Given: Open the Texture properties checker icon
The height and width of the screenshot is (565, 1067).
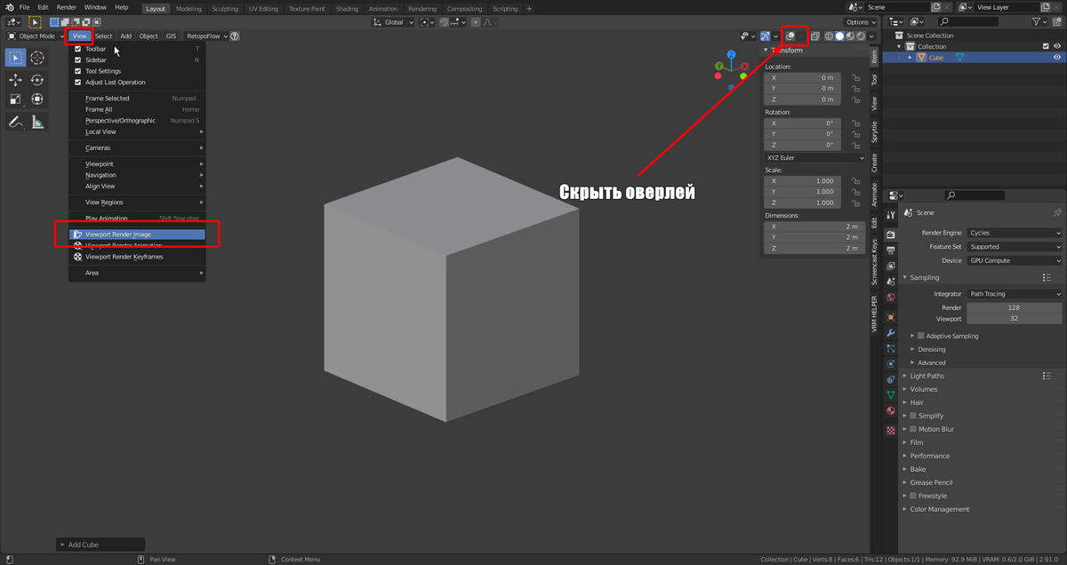Looking at the screenshot, I should pos(891,430).
